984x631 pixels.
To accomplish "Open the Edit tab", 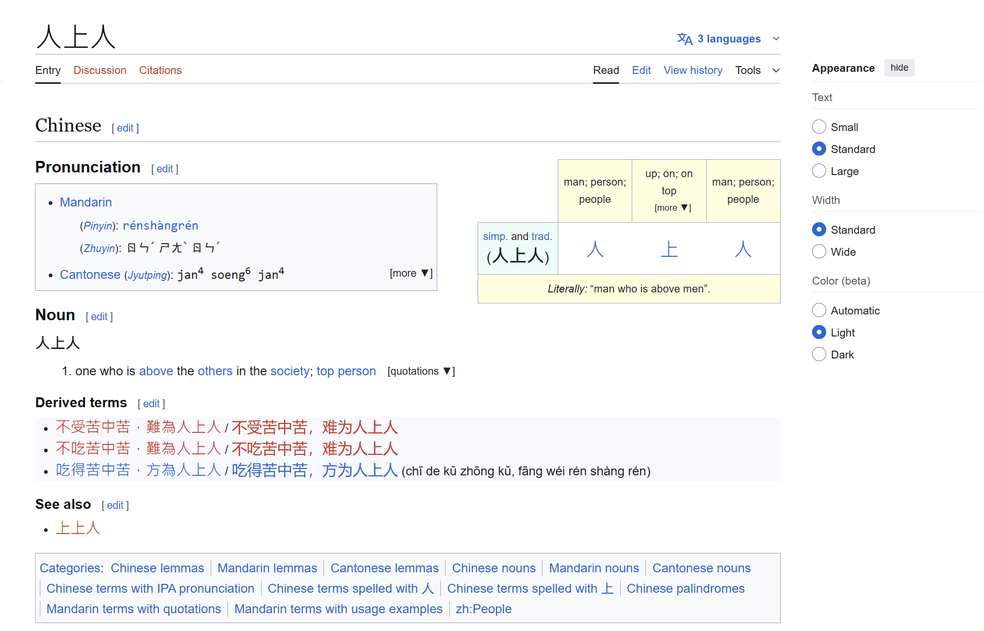I will tap(641, 70).
